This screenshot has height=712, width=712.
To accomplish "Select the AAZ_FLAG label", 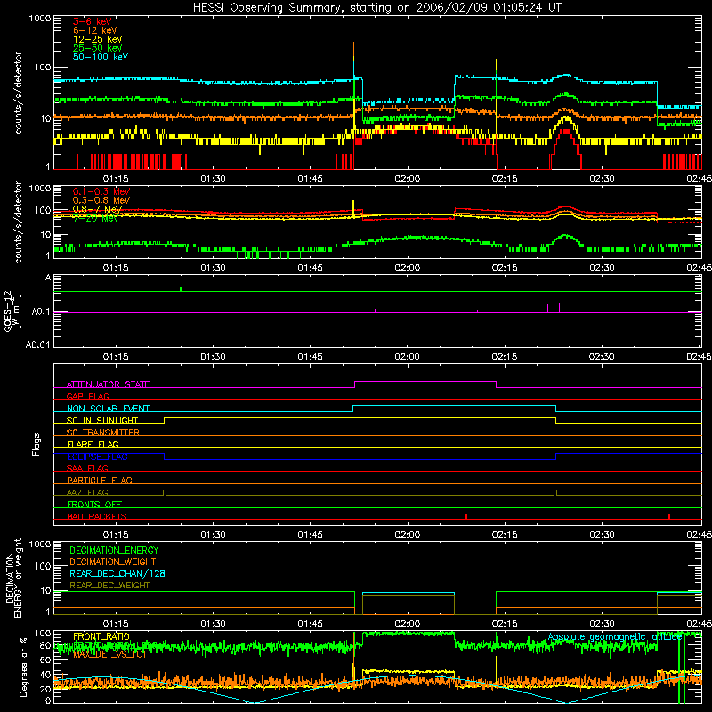I will click(87, 492).
